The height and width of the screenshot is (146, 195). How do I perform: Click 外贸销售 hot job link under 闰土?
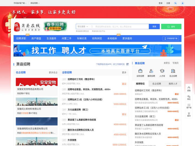click(x=25, y=113)
